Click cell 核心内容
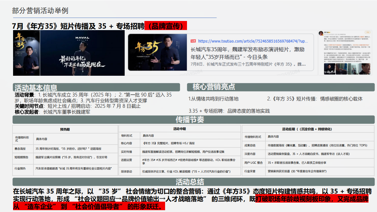 [x=129, y=143]
